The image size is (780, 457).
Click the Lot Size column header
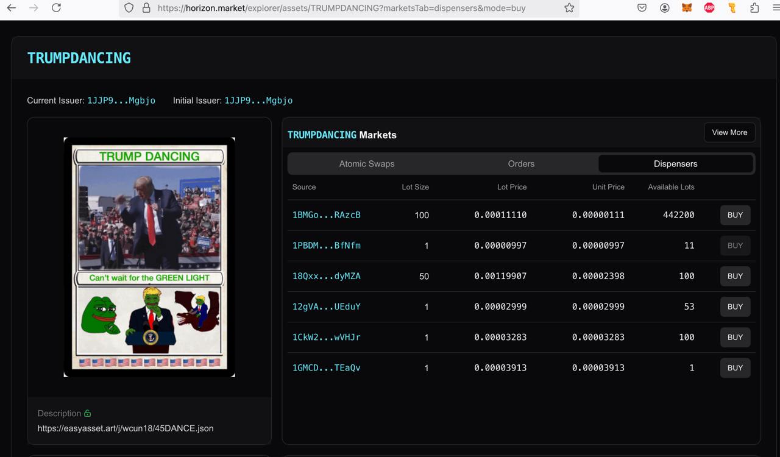coord(415,187)
